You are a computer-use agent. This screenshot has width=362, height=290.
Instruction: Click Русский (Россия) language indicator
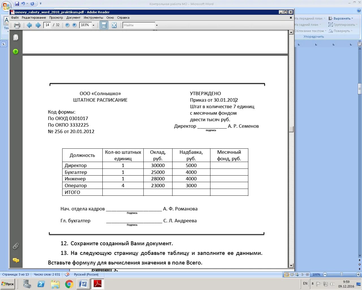click(x=86, y=274)
